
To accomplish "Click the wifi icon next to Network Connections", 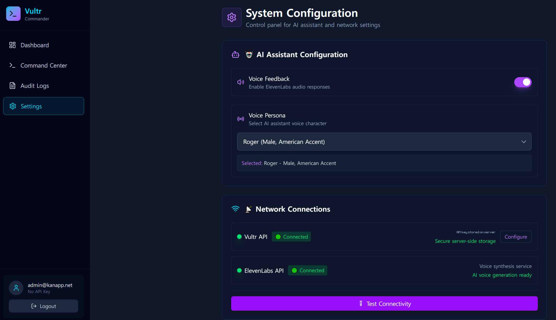I will pyautogui.click(x=235, y=209).
